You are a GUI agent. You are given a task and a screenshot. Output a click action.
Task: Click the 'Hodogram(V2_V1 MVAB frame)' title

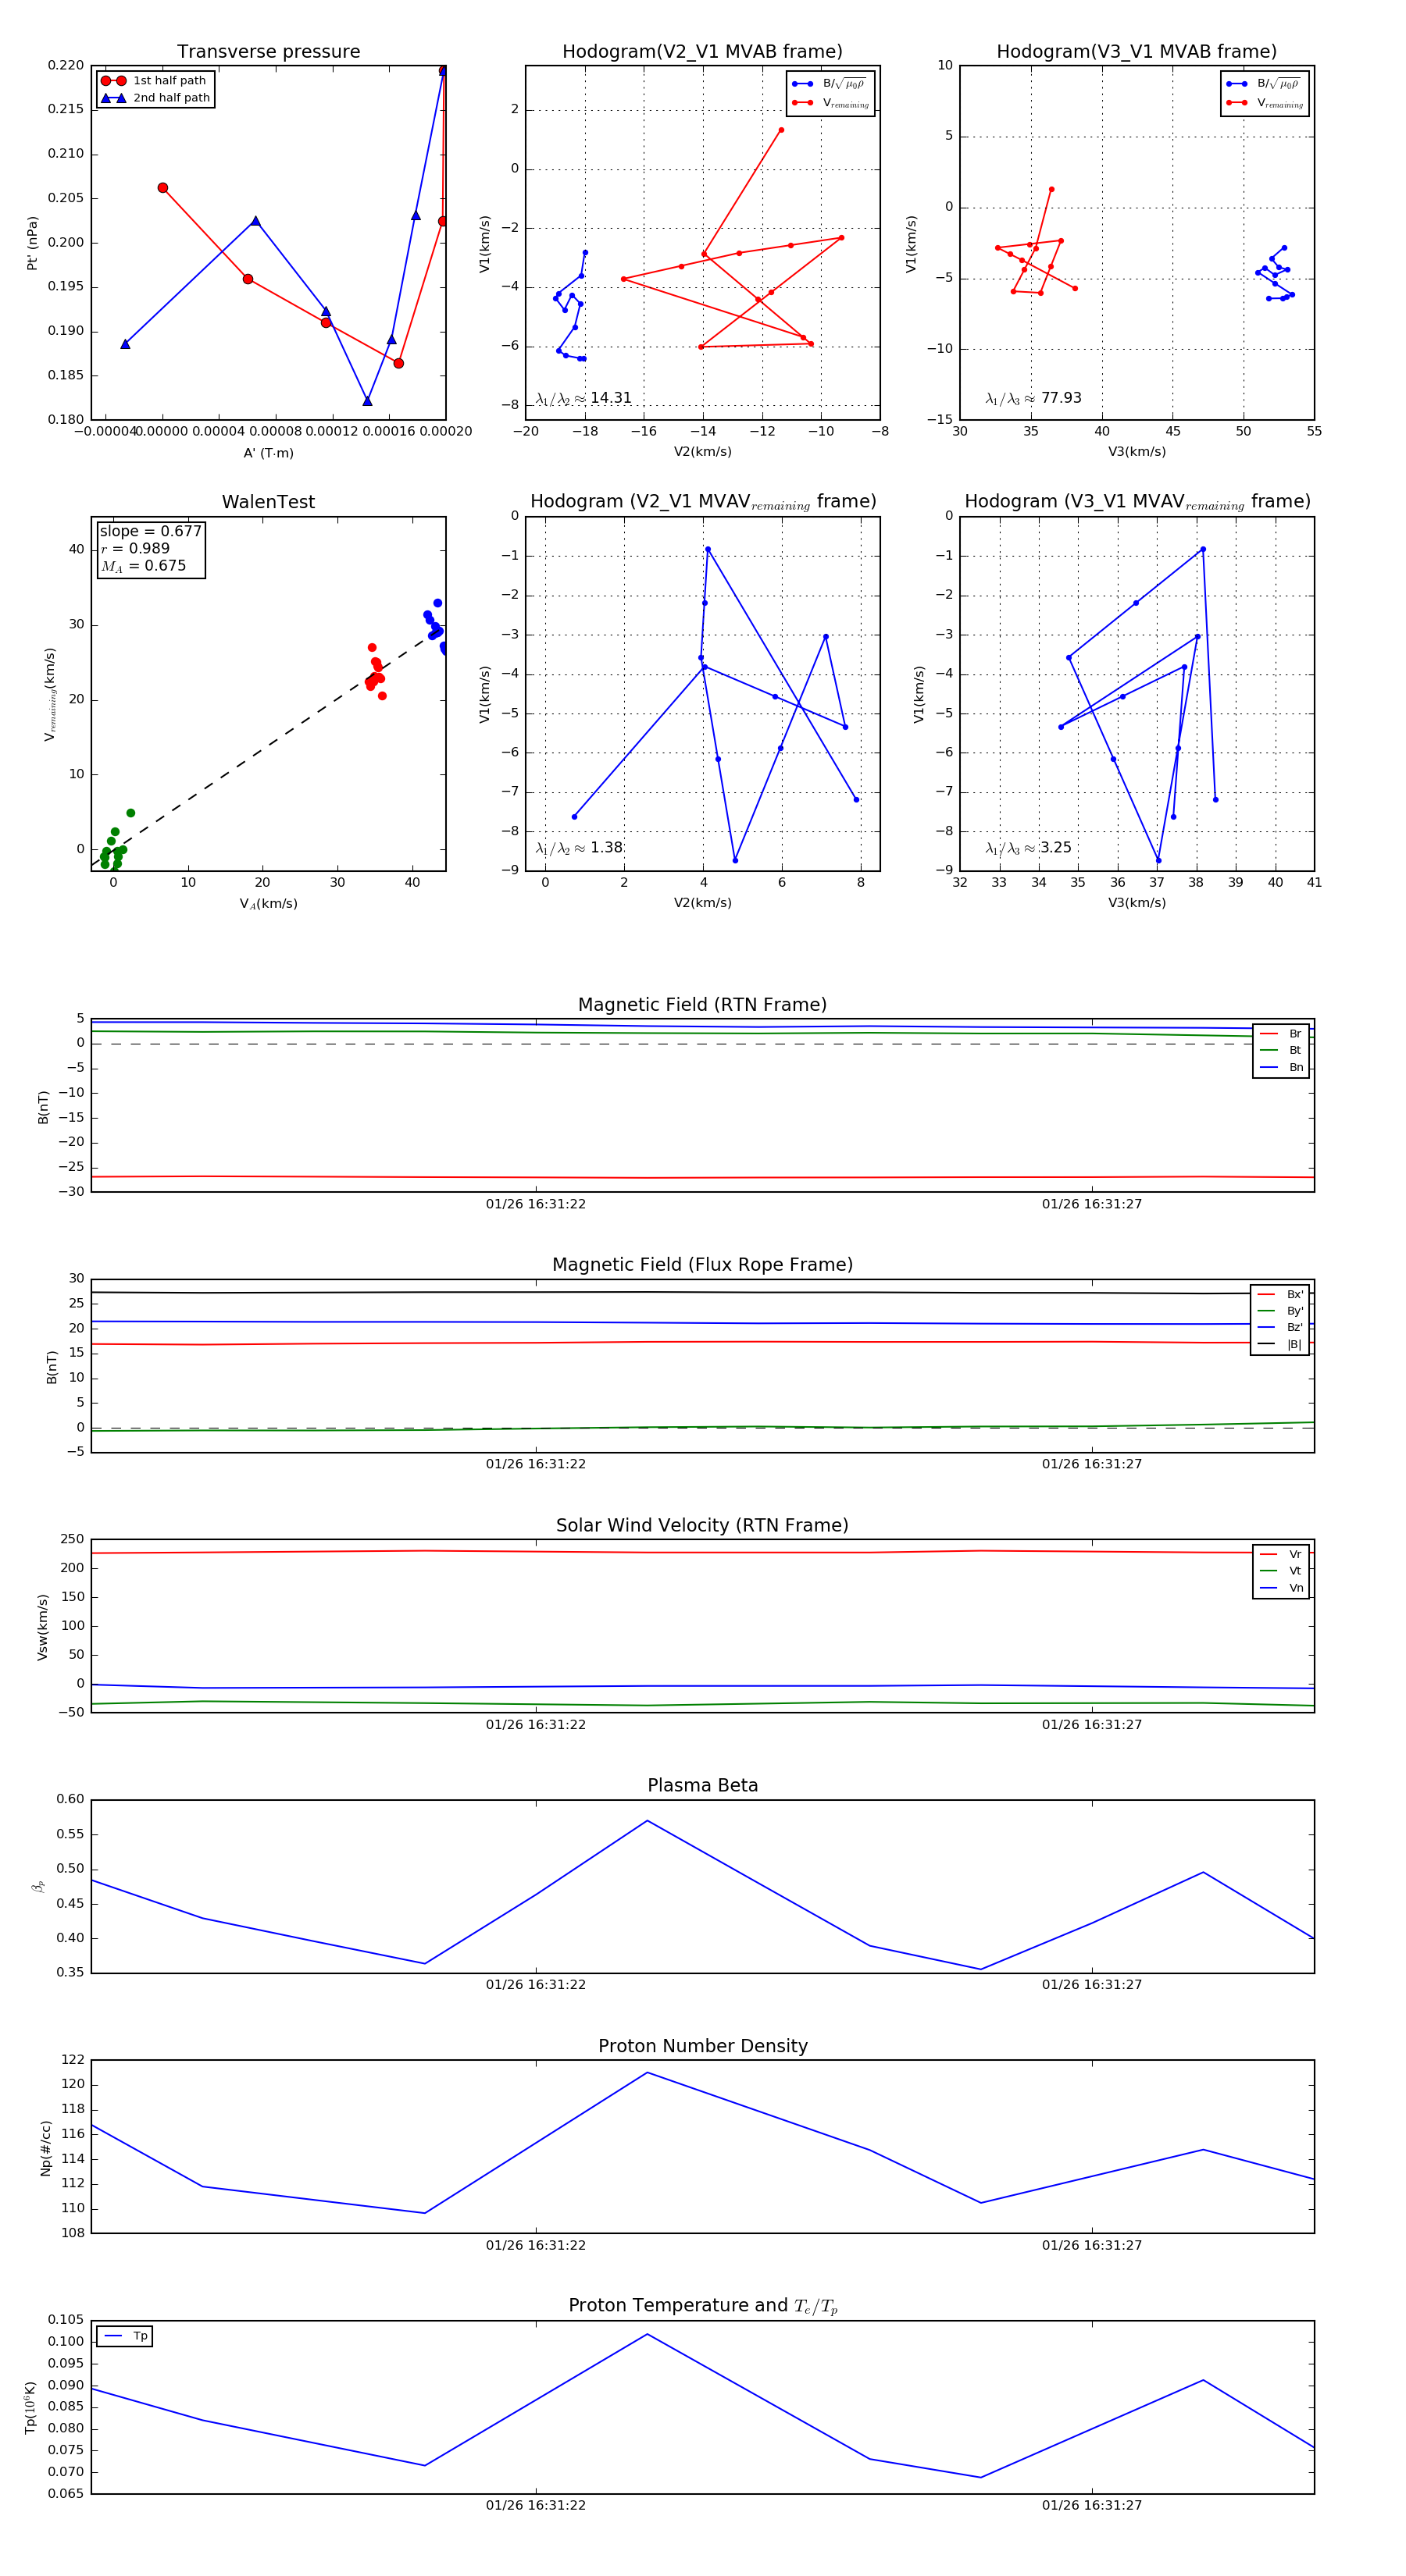[702, 52]
